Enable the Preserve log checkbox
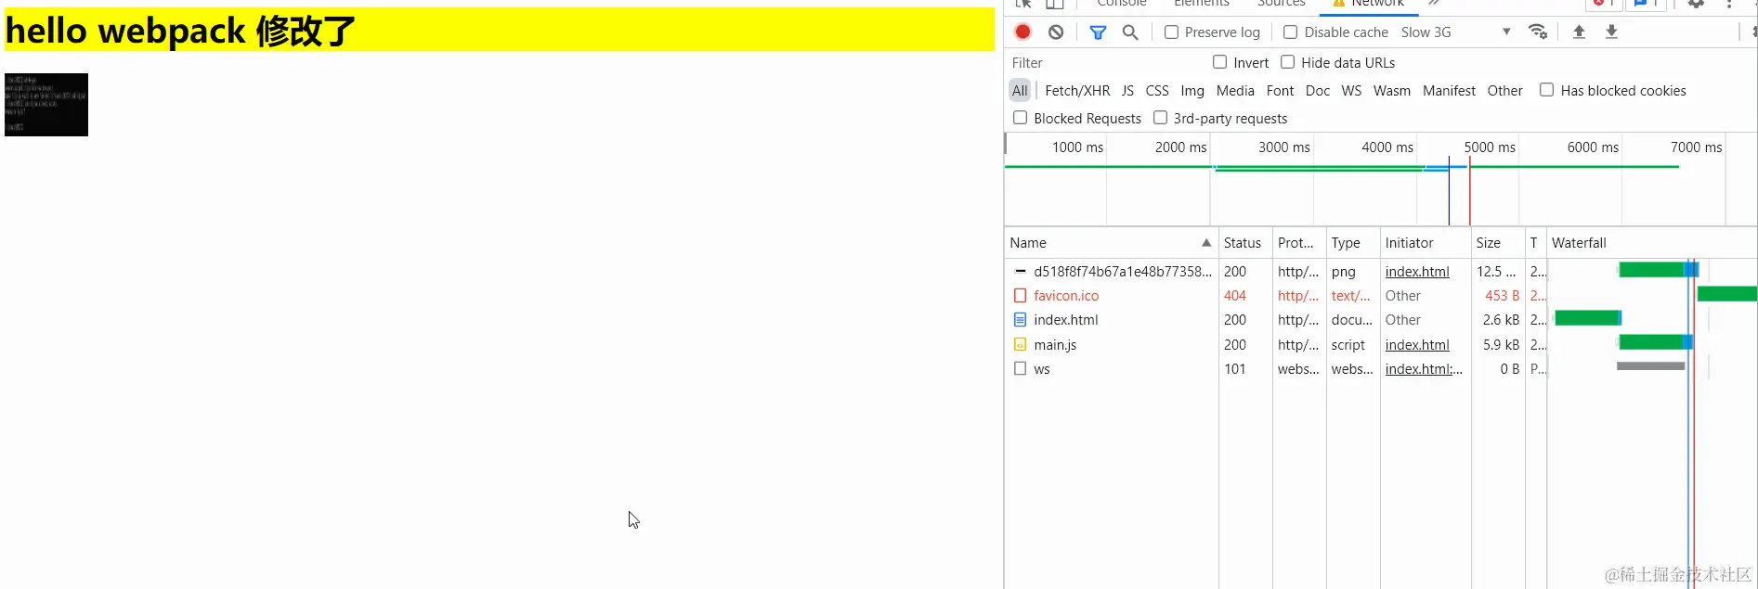Viewport: 1758px width, 589px height. [x=1171, y=32]
